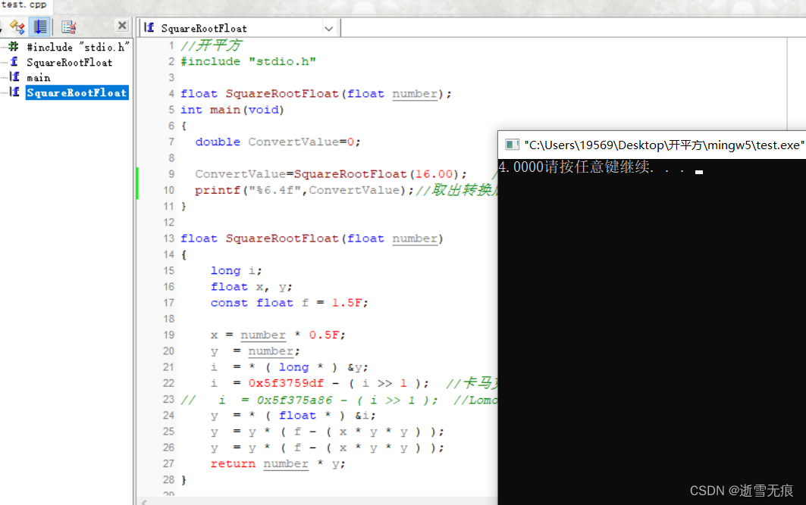806x505 pixels.
Task: Select the SquareRootFloat prototype symbol
Action: [70, 63]
